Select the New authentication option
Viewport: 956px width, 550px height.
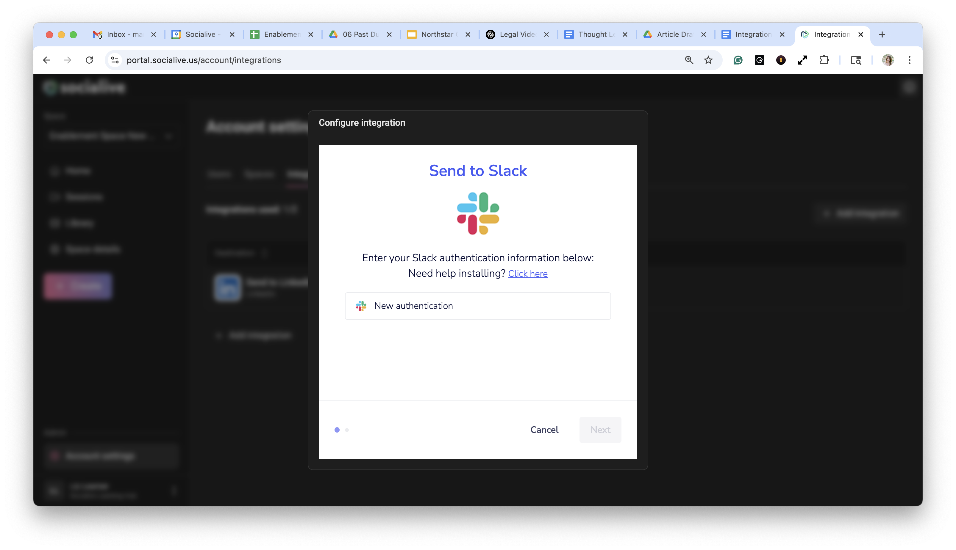[478, 306]
